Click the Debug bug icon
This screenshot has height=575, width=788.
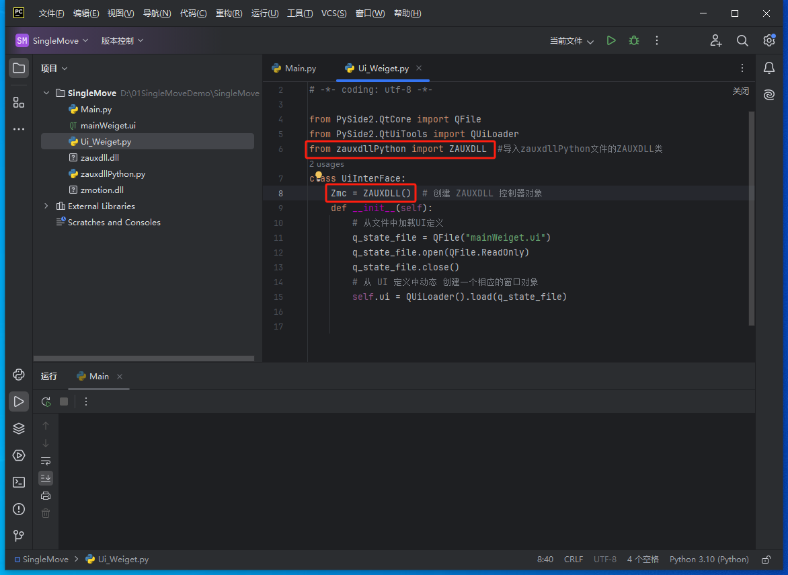[x=633, y=40]
